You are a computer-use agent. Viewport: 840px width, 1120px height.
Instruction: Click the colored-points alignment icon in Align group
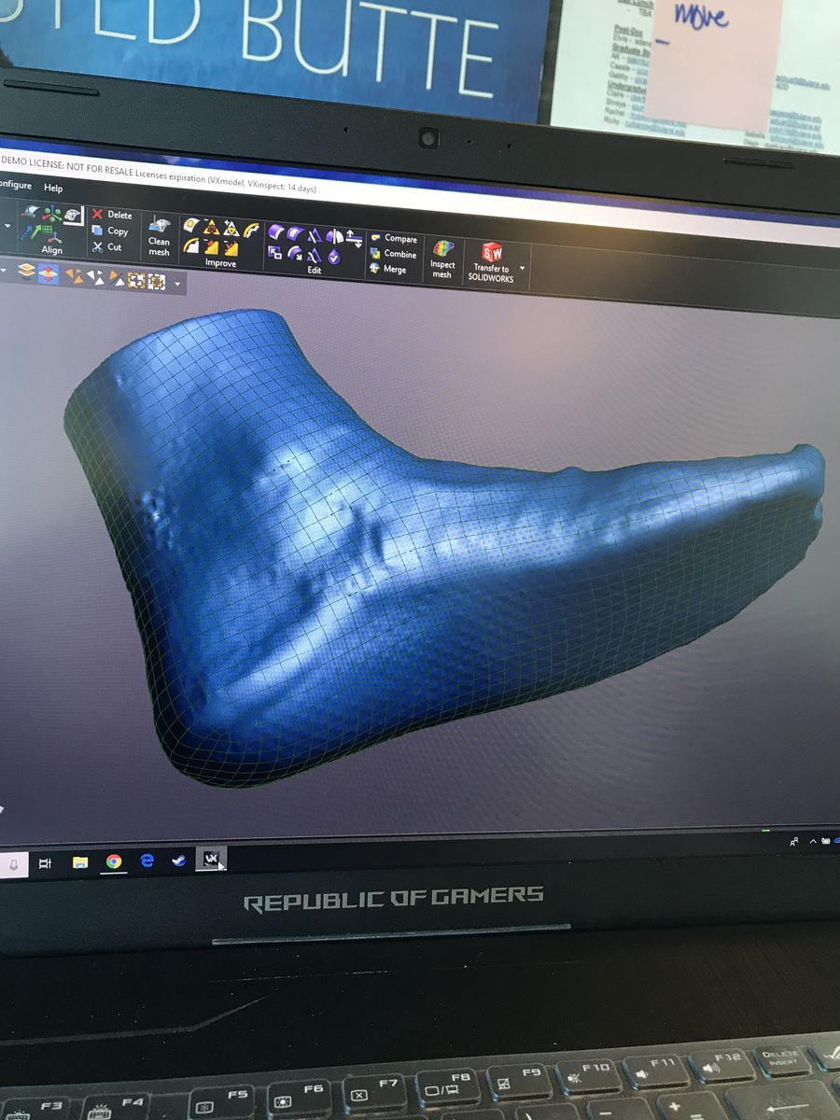52,215
